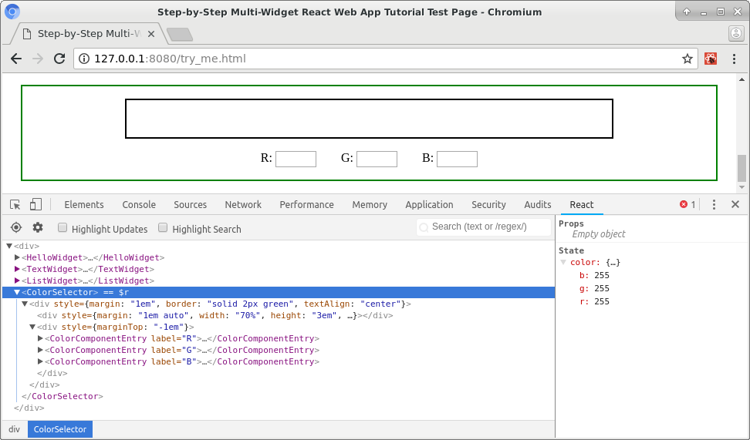Click the React search text field
This screenshot has height=440, width=750.
tap(484, 227)
